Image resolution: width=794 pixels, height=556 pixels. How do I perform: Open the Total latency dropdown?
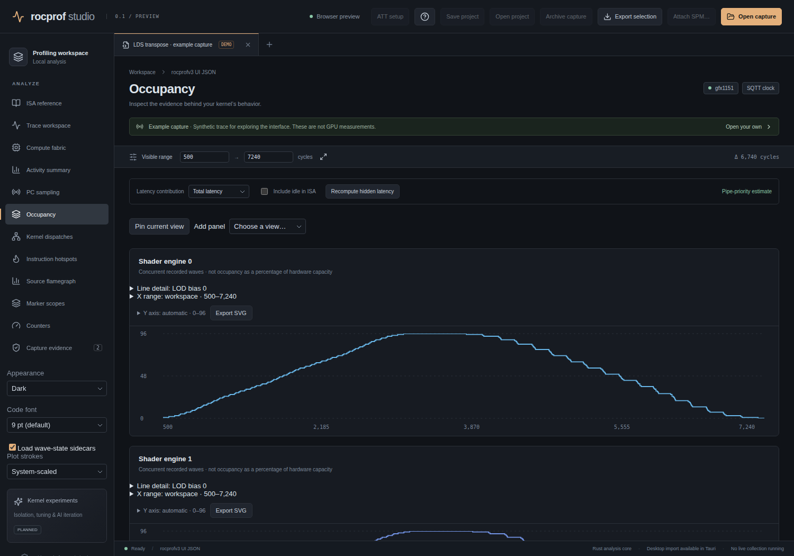point(219,191)
